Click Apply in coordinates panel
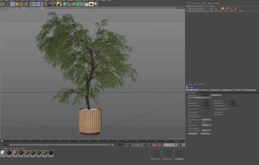 tap(179, 159)
